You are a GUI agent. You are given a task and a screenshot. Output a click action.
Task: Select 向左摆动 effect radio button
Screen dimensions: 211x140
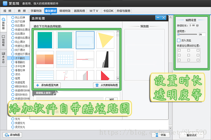(13, 26)
